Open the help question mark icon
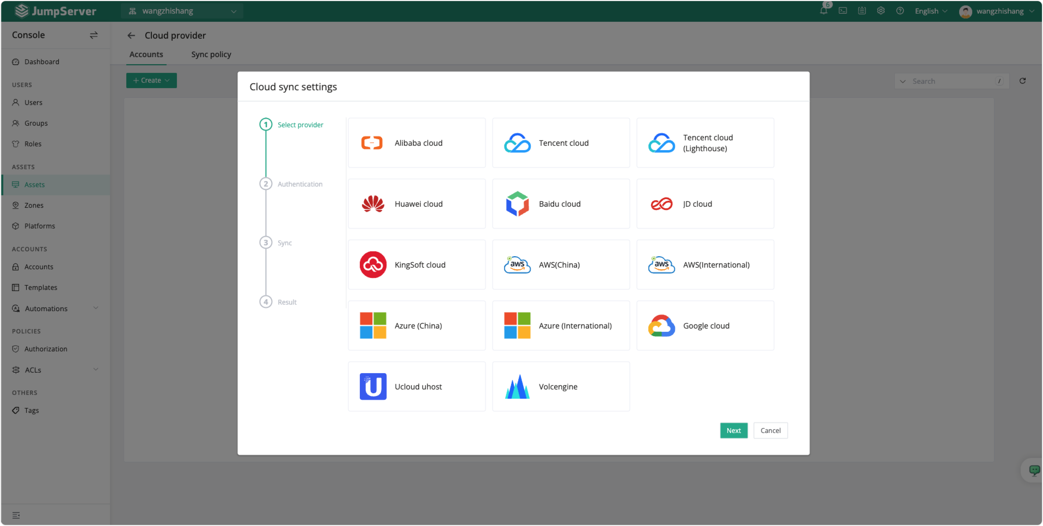The width and height of the screenshot is (1043, 526). tap(900, 11)
